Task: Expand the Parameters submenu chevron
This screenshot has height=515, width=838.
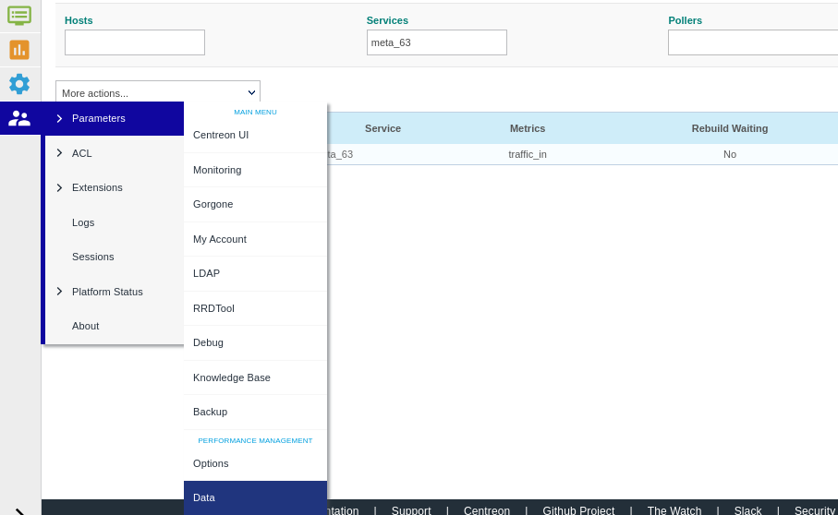Action: pyautogui.click(x=59, y=118)
